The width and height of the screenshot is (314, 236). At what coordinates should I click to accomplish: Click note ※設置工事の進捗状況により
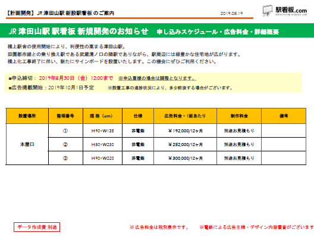pyautogui.click(x=170, y=88)
